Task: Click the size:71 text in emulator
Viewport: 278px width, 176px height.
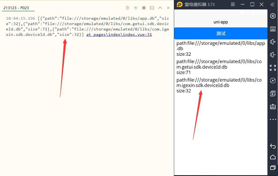Action: tap(184, 73)
